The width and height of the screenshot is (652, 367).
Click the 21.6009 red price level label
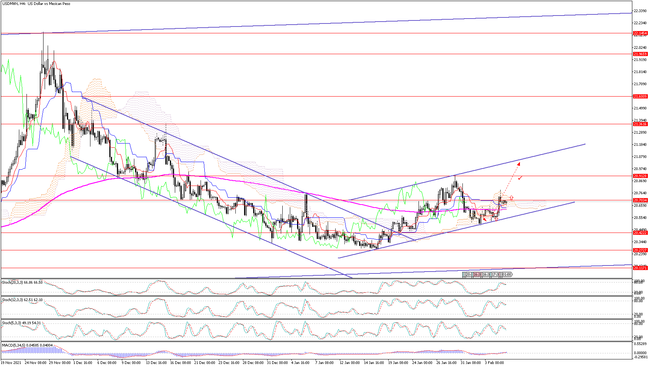640,97
